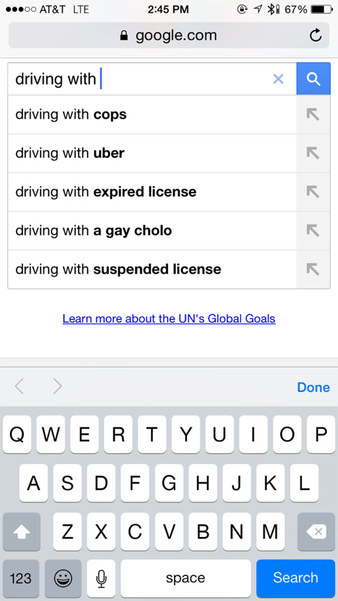Image resolution: width=338 pixels, height=601 pixels.
Task: Reload the google.com page
Action: 316,35
